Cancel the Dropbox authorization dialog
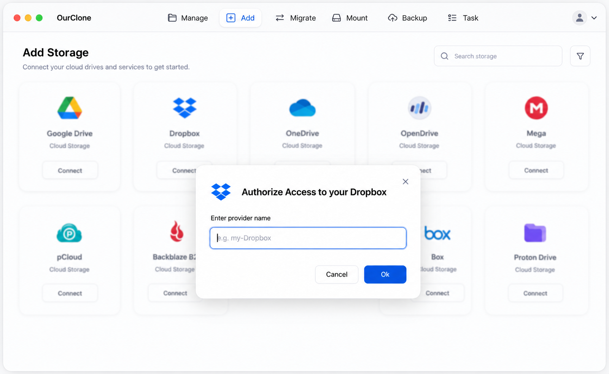Viewport: 609px width, 374px height. tap(337, 274)
